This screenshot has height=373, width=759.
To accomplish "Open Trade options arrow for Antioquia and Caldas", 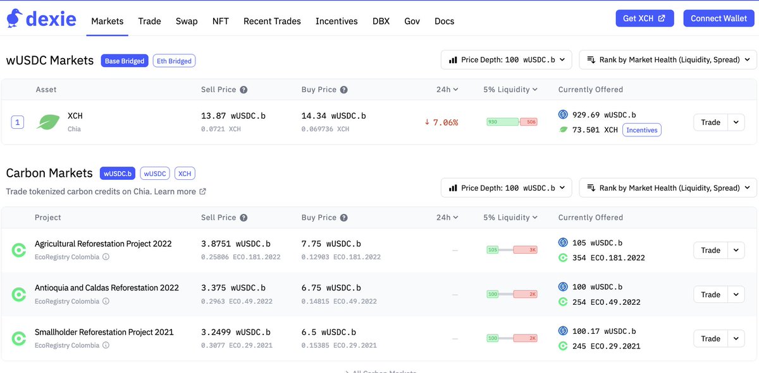I will point(736,295).
